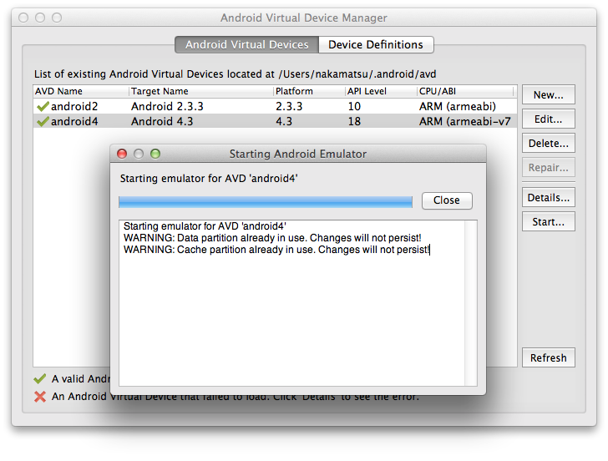Sort by AVD Name column header
This screenshot has width=608, height=461.
click(81, 91)
